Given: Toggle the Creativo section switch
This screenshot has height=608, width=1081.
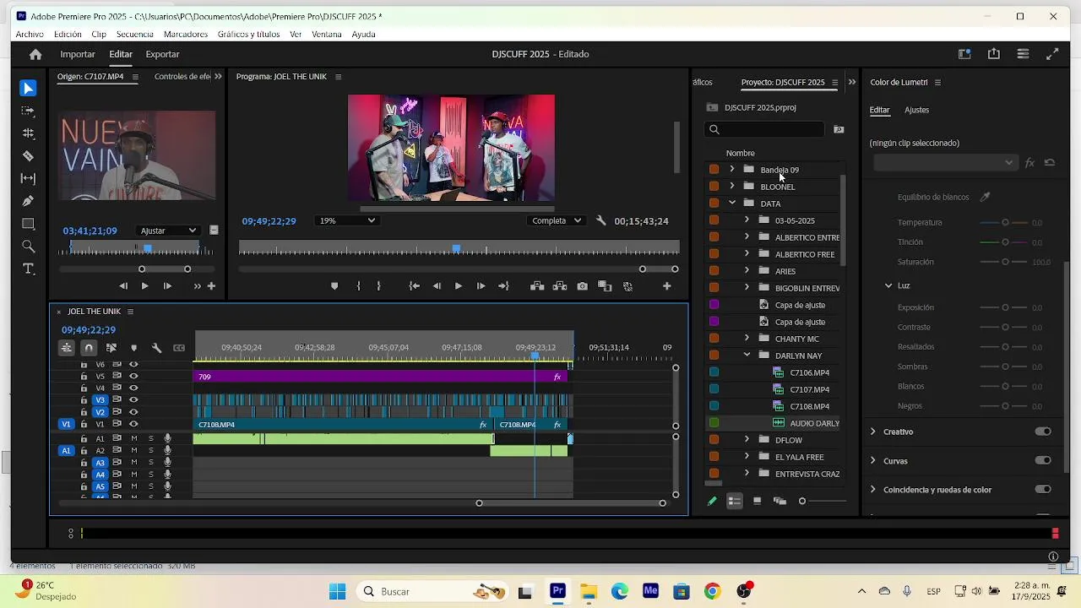Looking at the screenshot, I should coord(1043,432).
